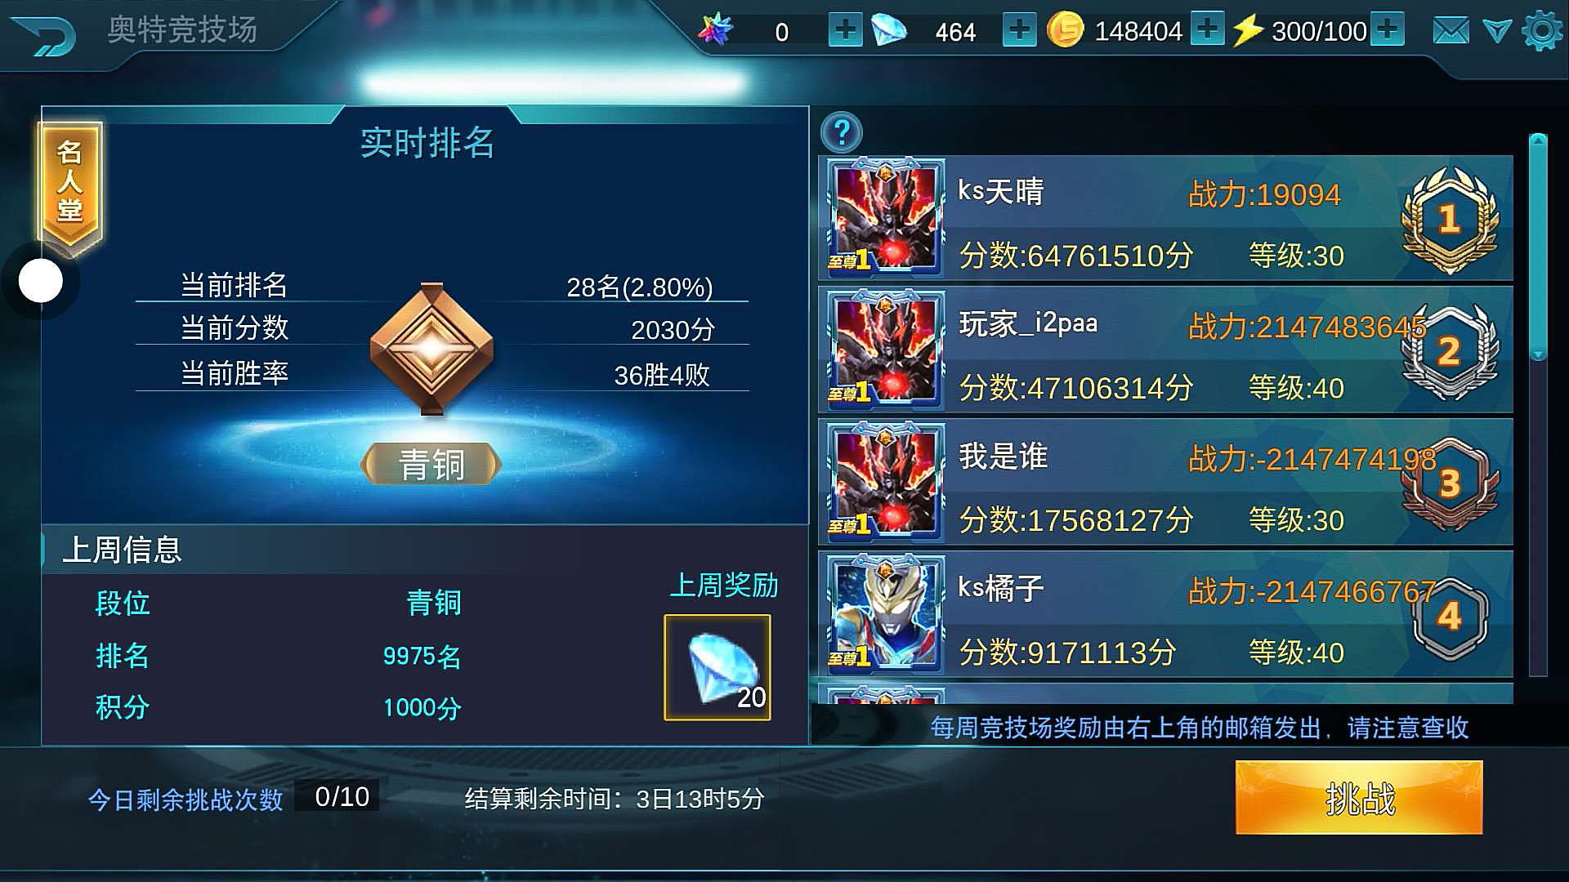Image resolution: width=1569 pixels, height=882 pixels.
Task: Open the mailbox envelope icon
Action: [x=1451, y=31]
